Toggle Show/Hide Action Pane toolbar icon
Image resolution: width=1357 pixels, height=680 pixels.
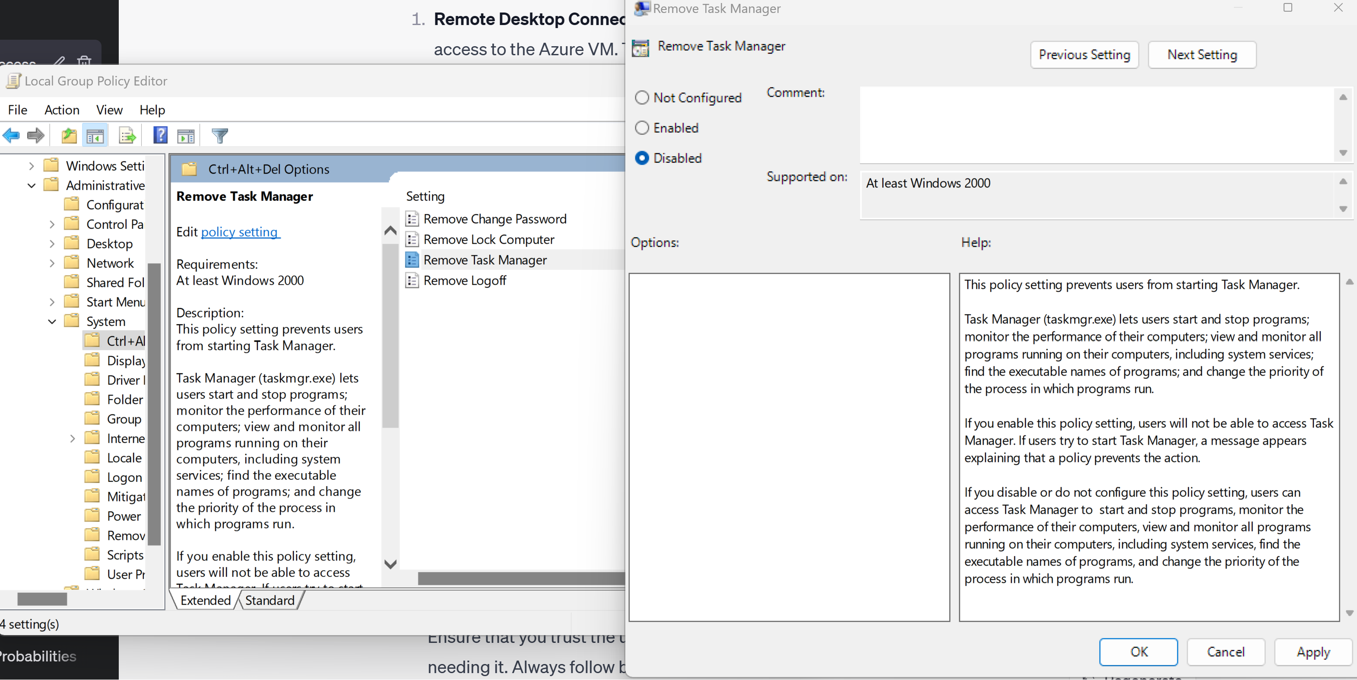click(186, 136)
